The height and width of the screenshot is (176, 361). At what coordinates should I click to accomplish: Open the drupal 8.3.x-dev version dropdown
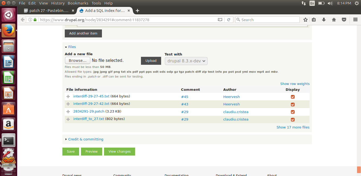(186, 61)
